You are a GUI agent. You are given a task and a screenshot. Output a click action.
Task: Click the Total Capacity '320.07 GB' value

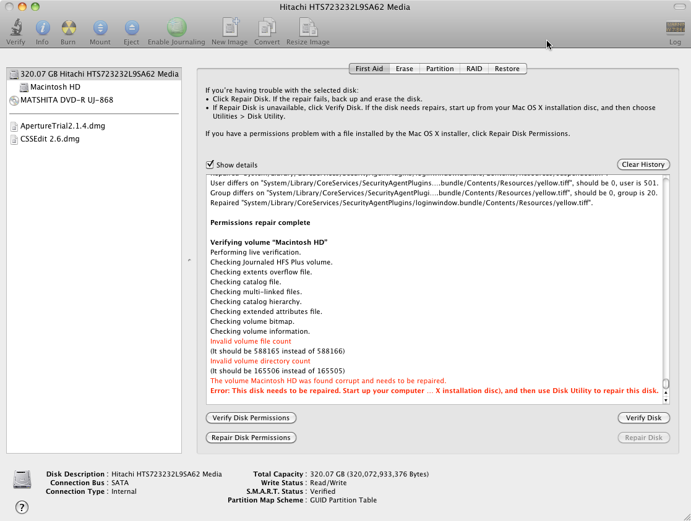(369, 474)
